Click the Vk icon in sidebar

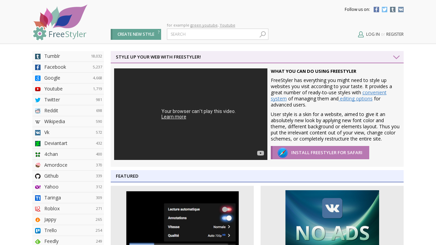pyautogui.click(x=38, y=133)
